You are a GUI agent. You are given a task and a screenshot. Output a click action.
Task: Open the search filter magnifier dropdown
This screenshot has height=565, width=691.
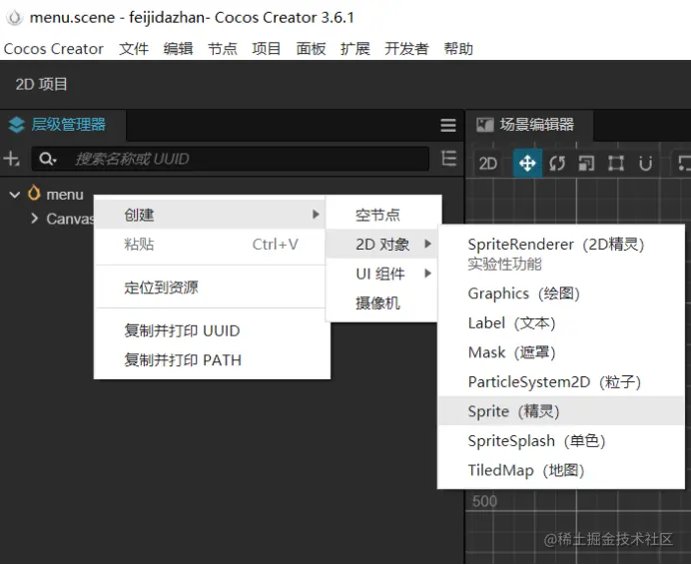point(47,159)
